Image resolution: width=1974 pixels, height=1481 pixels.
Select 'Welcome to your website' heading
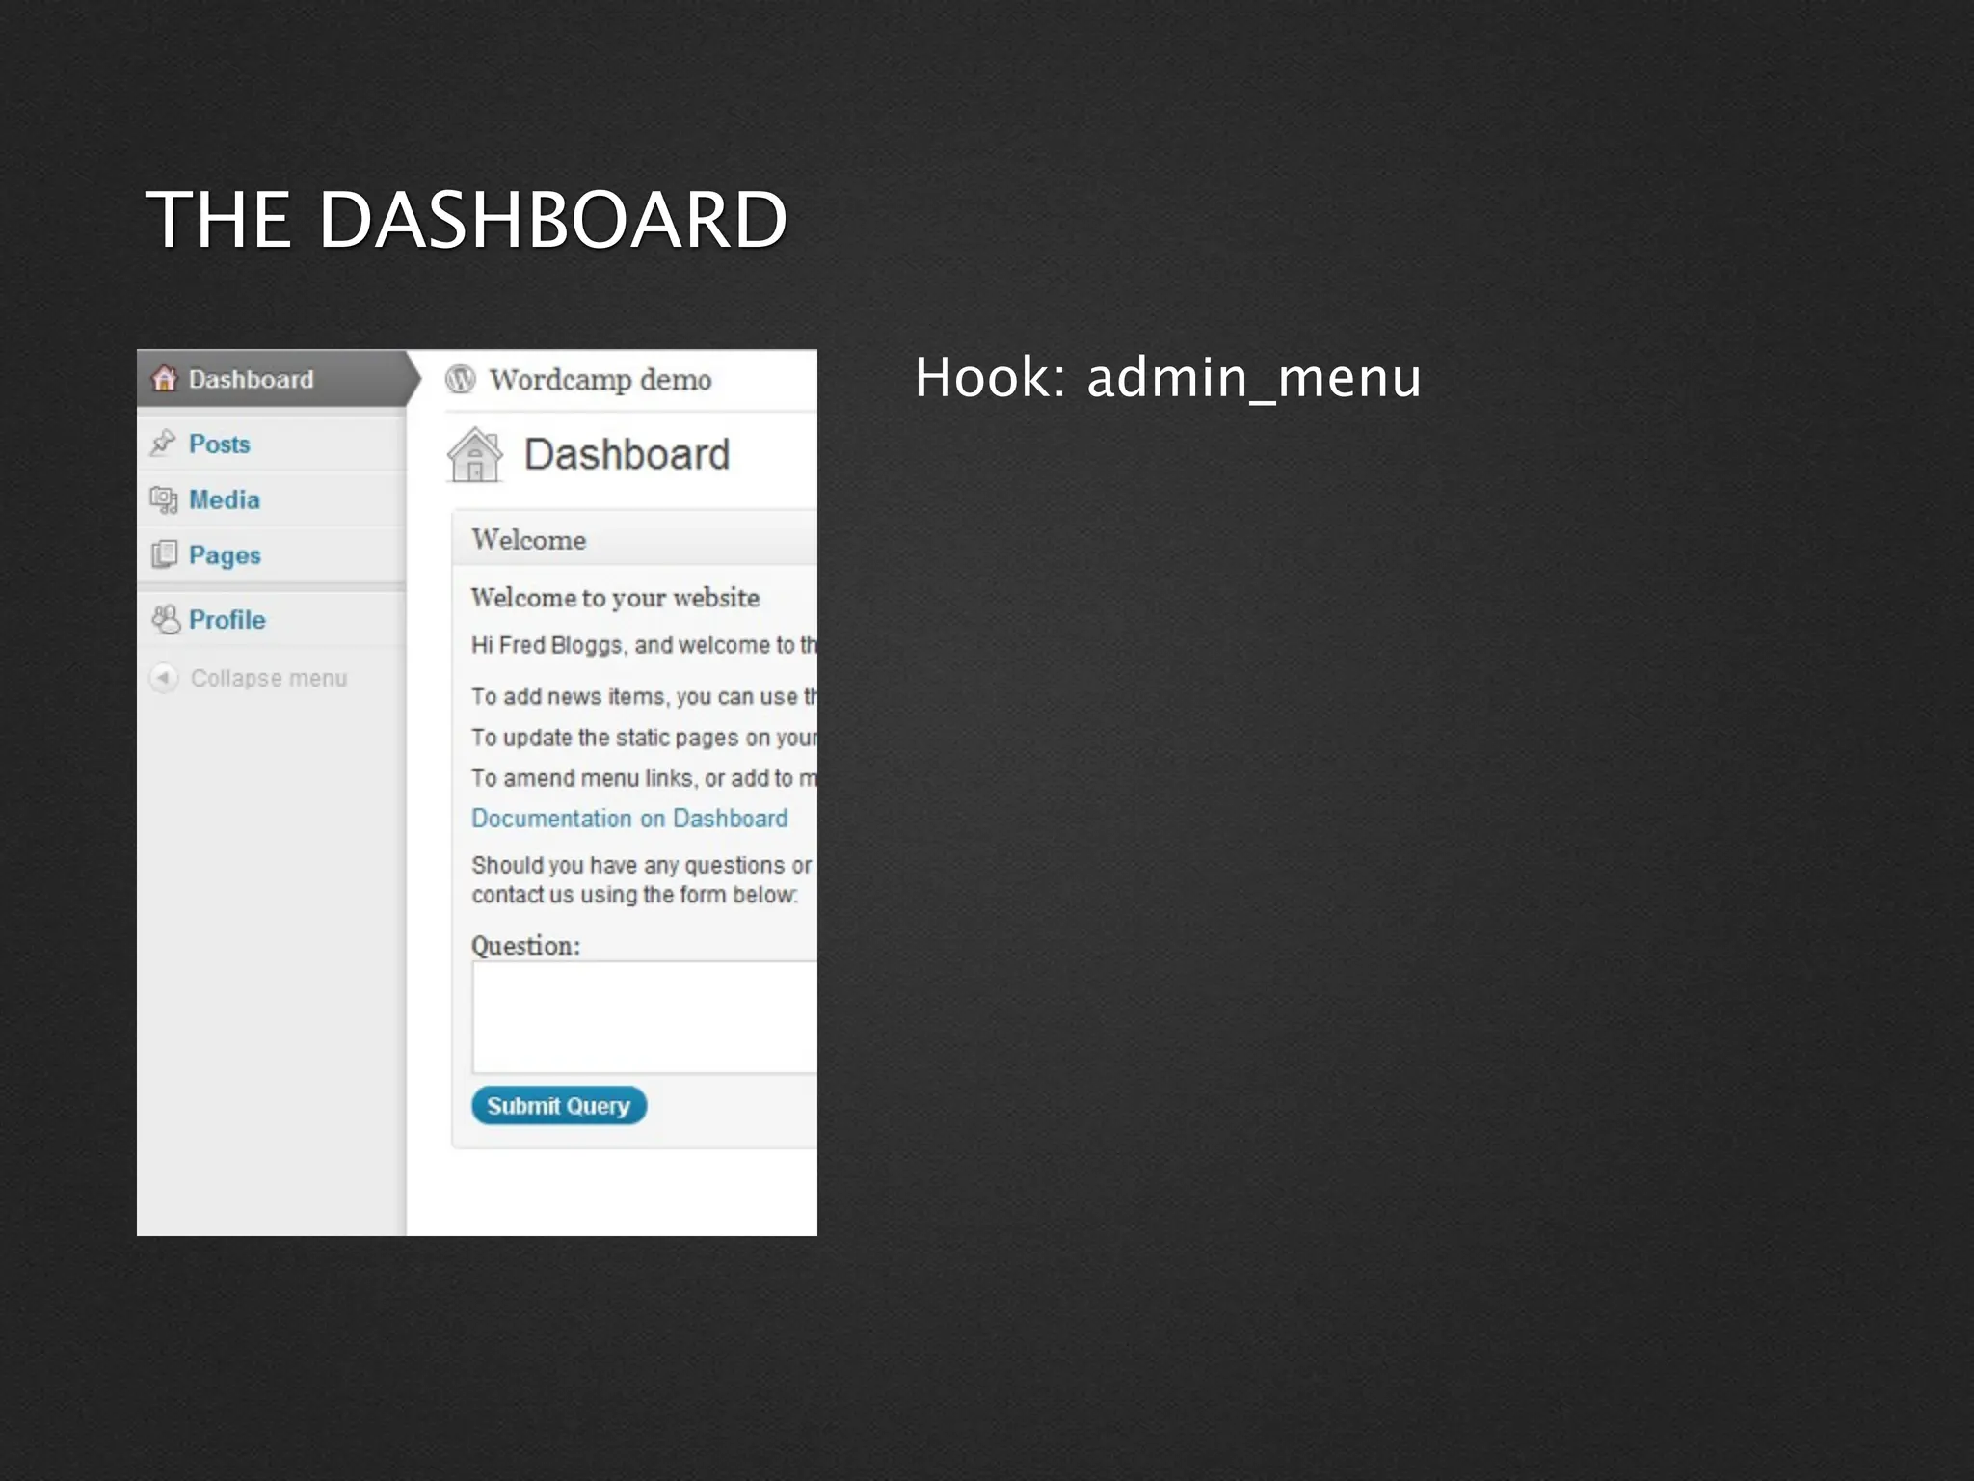click(x=615, y=598)
